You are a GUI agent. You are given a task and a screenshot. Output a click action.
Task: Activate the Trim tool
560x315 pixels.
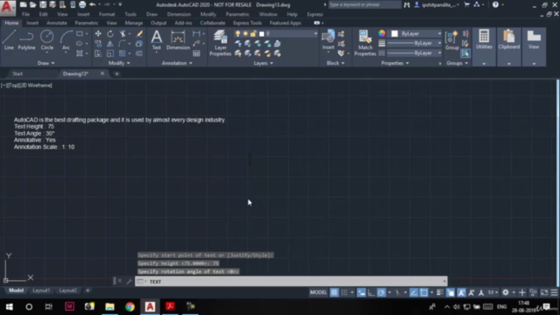coord(122,33)
